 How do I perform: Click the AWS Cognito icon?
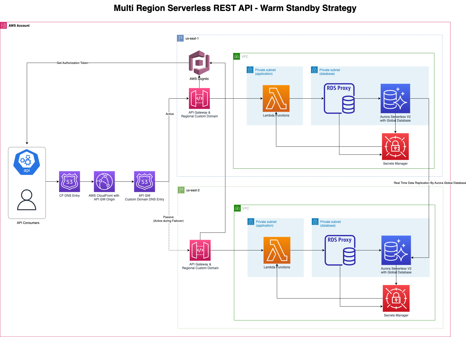coord(199,63)
